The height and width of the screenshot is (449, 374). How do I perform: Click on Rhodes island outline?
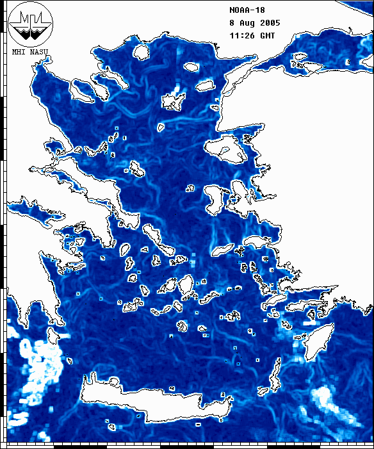(x=318, y=341)
